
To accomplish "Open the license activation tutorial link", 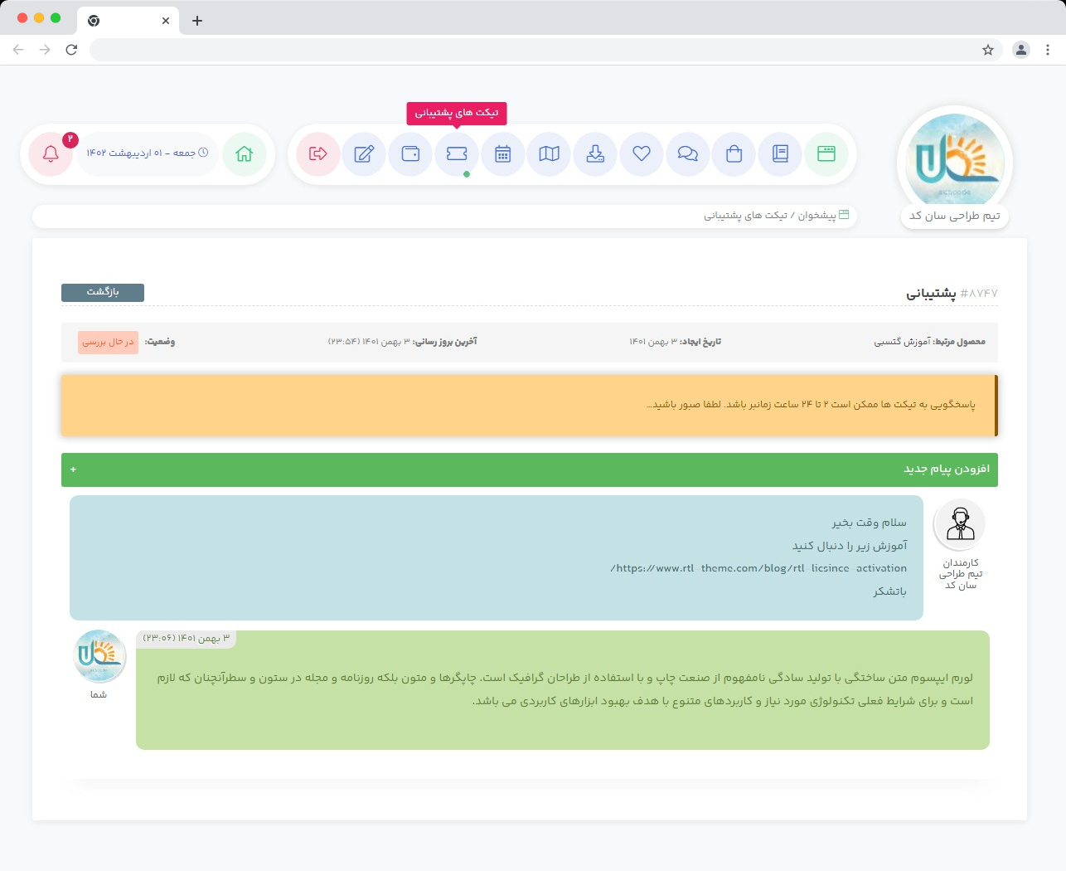I will tap(758, 568).
